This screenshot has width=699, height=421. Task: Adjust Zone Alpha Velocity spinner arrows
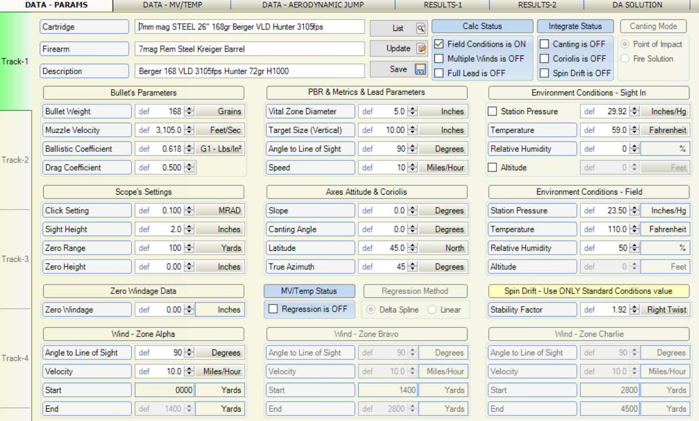pyautogui.click(x=189, y=372)
